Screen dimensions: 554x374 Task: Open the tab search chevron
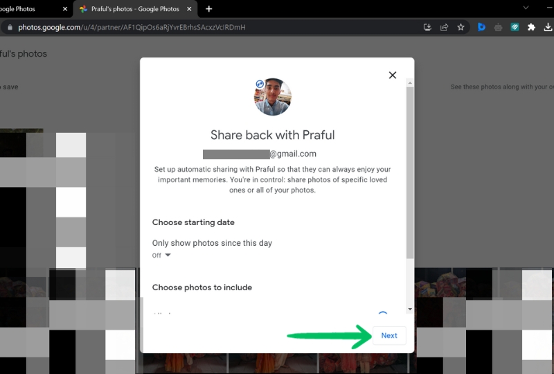526,8
